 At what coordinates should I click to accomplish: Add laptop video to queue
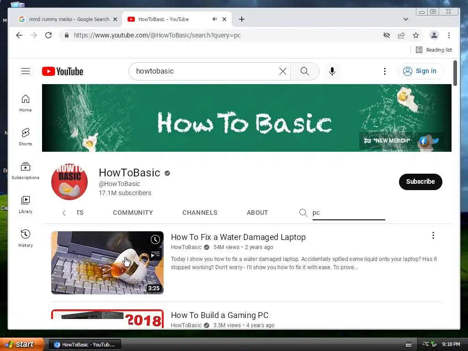pyautogui.click(x=155, y=255)
